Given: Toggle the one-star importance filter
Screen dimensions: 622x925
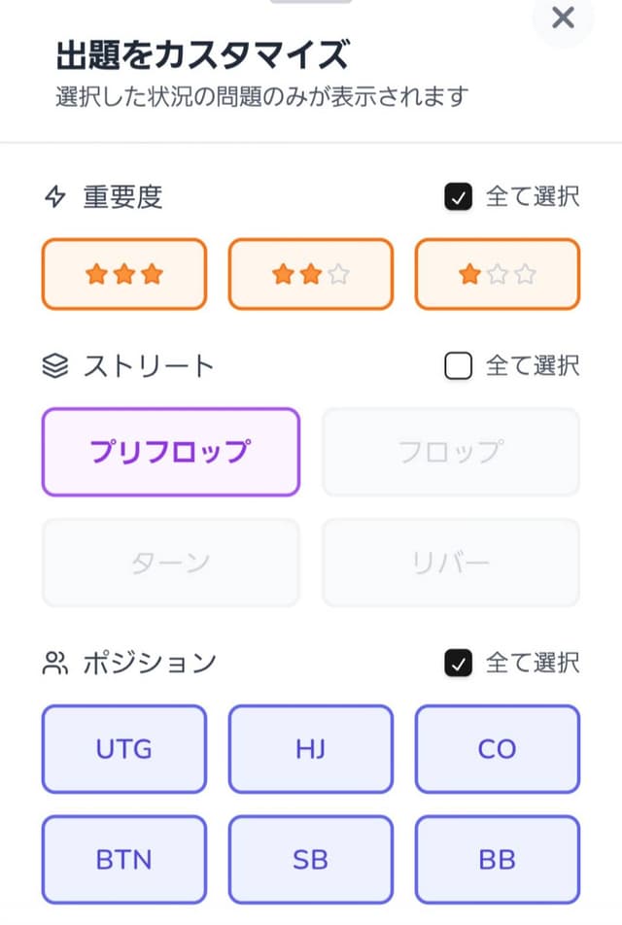Looking at the screenshot, I should coord(498,274).
